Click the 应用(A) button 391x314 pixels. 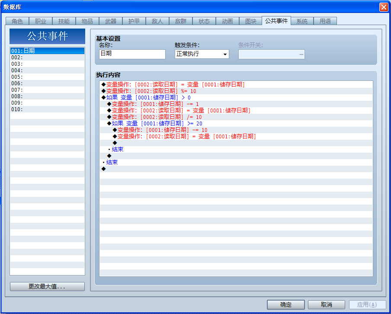coord(367,304)
